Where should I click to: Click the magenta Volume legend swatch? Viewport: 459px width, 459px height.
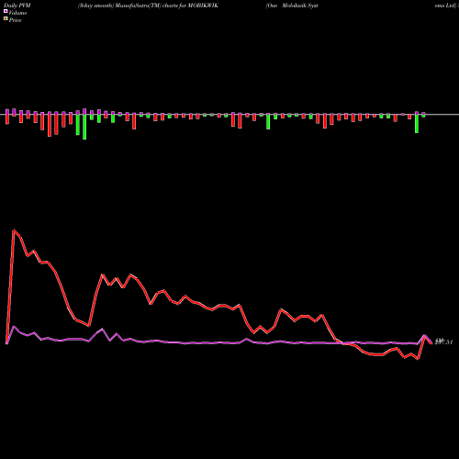[x=6, y=11]
